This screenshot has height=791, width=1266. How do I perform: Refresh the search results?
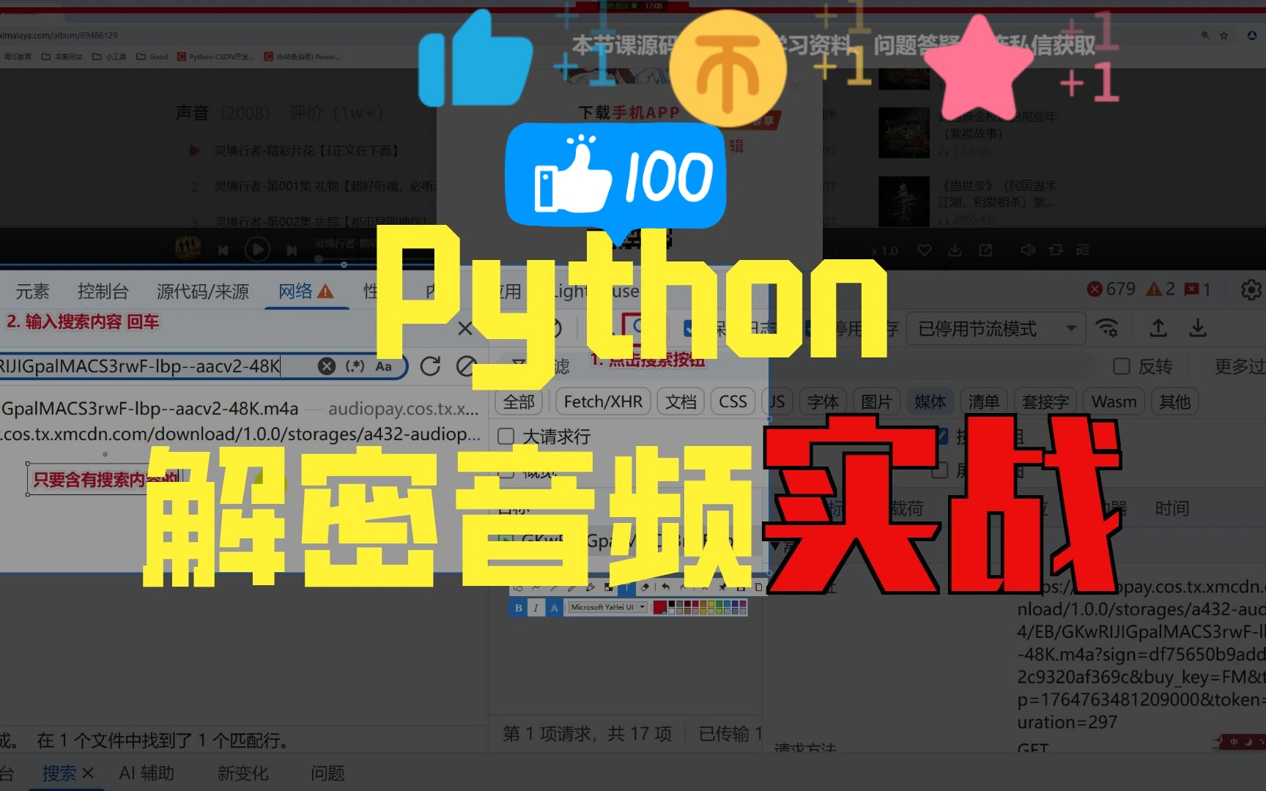coord(430,366)
